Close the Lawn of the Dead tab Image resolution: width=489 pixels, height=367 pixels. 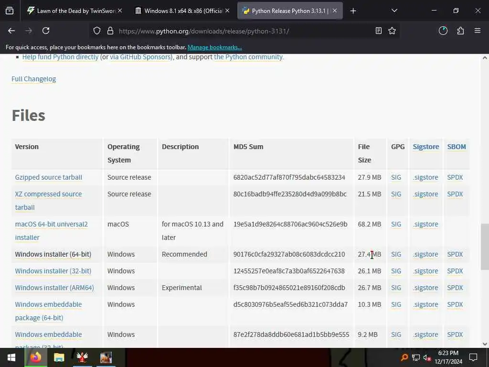point(120,11)
